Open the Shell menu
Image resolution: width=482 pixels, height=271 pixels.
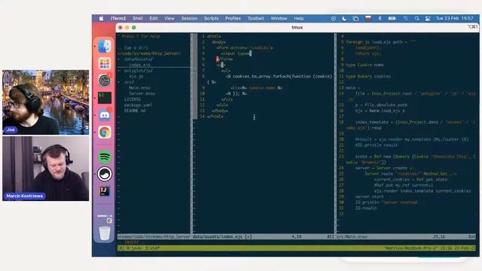(138, 18)
